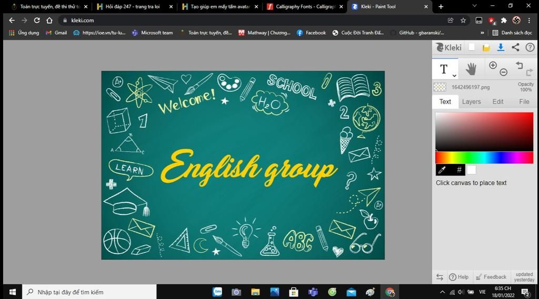
Task: Share the drawing
Action: (515, 47)
